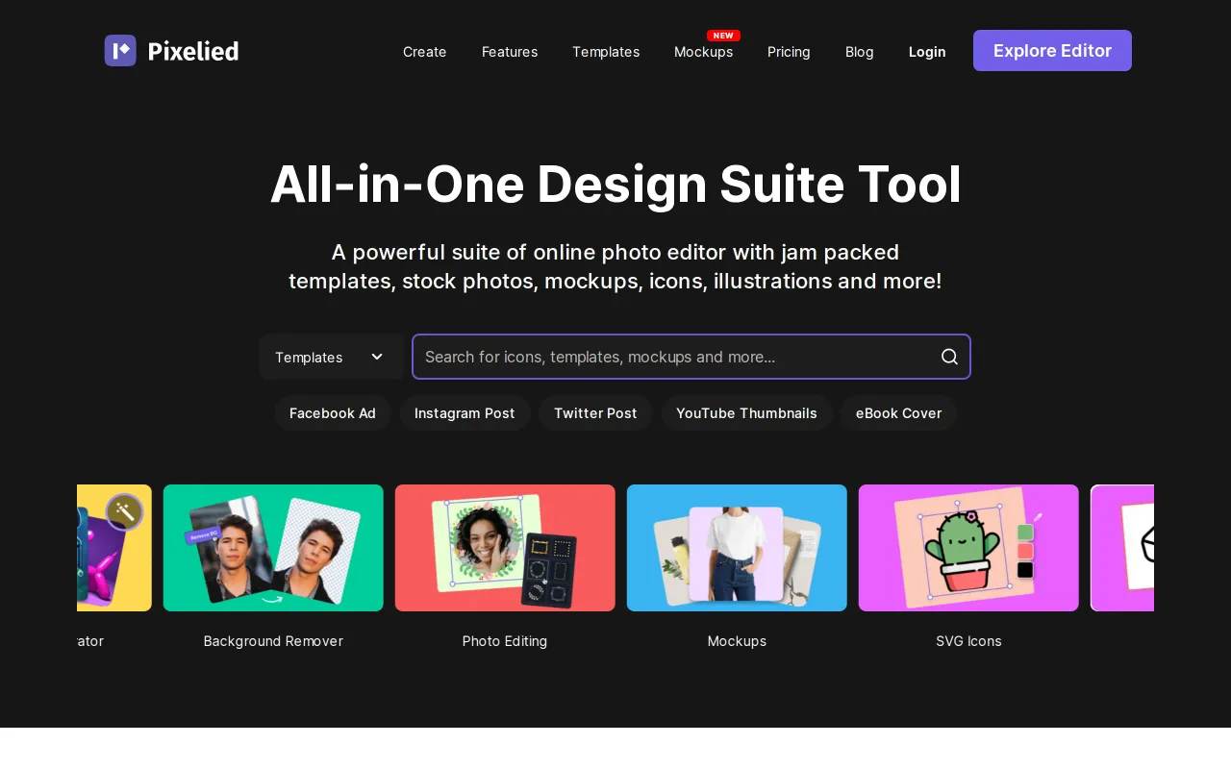Focus the search input field
The image size is (1231, 769).
pyautogui.click(x=691, y=357)
